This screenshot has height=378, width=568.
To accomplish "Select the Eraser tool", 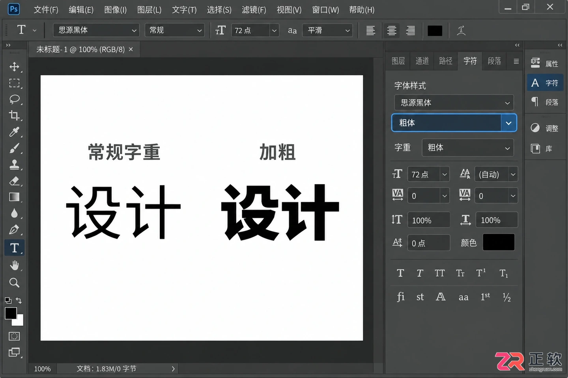I will point(15,181).
